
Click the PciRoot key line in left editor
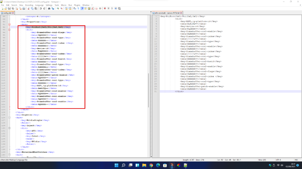(48, 27)
